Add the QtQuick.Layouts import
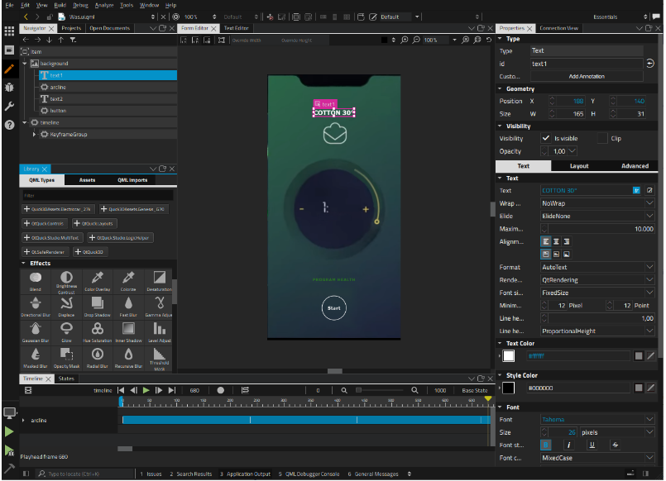Viewport: 666px width, 481px height. click(x=93, y=223)
